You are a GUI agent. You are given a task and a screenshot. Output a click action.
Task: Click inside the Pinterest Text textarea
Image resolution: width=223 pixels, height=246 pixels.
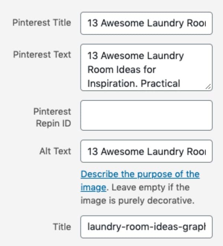[146, 67]
